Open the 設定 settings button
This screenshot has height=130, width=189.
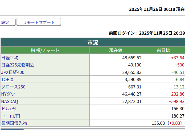point(5,23)
